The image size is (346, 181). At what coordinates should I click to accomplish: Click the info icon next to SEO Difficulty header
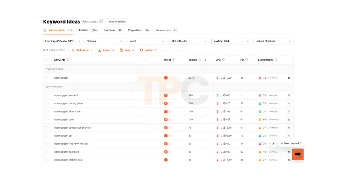(276, 60)
